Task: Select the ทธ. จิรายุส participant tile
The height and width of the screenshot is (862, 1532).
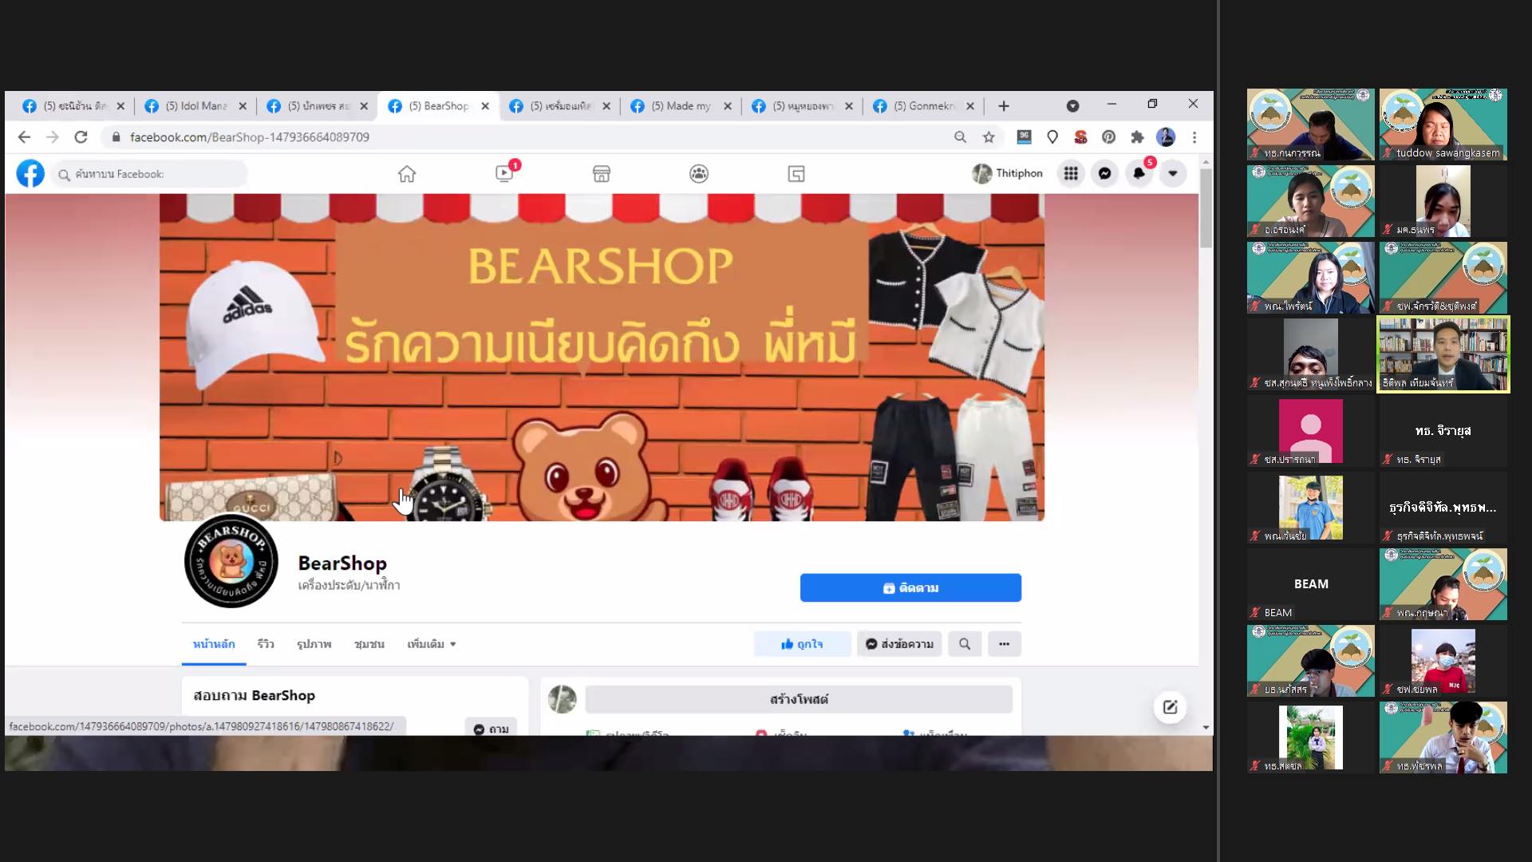Action: pos(1443,431)
